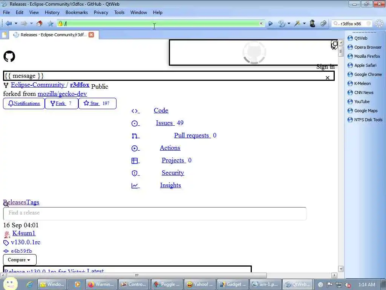Open the Eclipse-Community owner link

[x=38, y=85]
